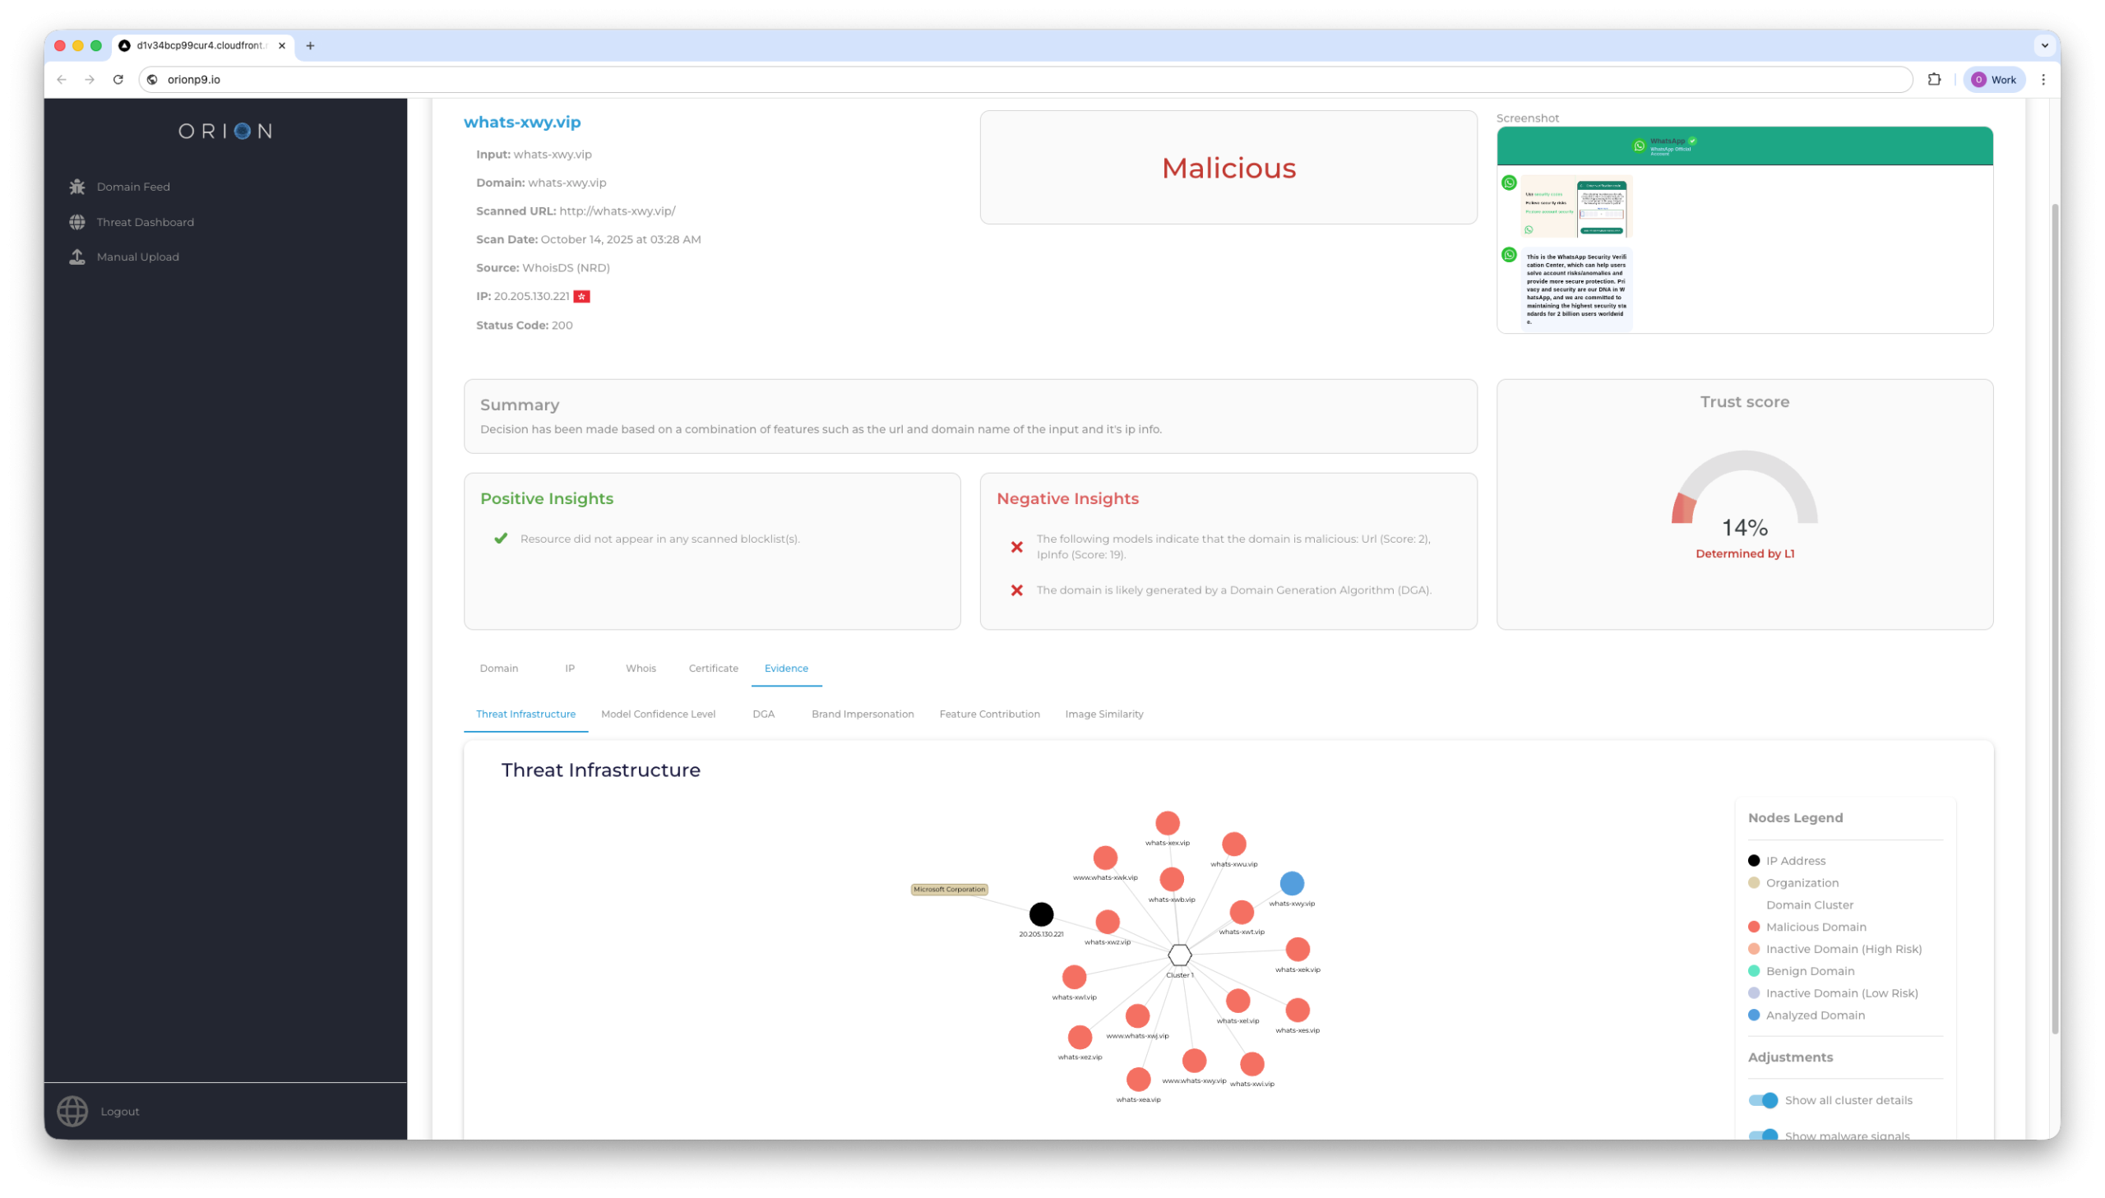The width and height of the screenshot is (2105, 1198).
Task: Click the Microsoft Corporation organization label
Action: tap(948, 890)
